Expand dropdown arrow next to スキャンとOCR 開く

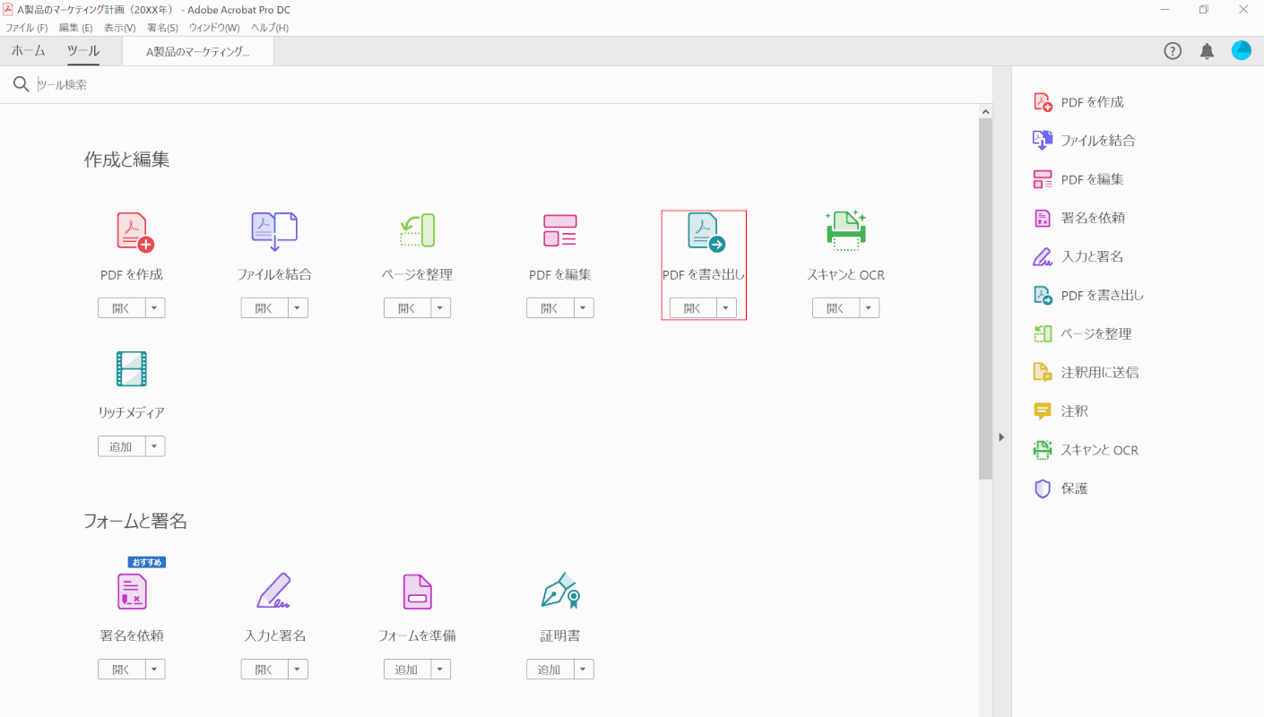pos(870,308)
